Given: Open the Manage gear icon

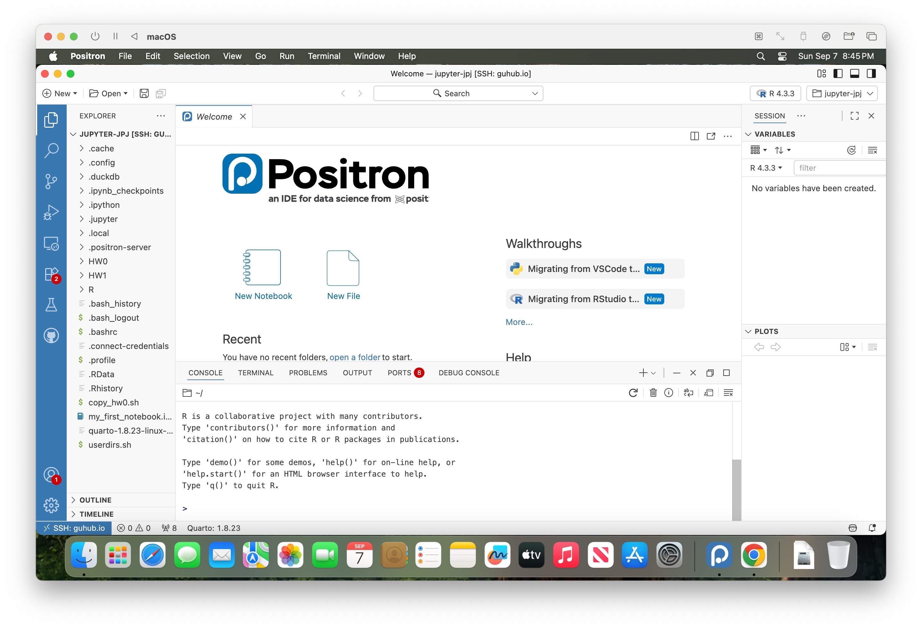Looking at the screenshot, I should [x=51, y=505].
